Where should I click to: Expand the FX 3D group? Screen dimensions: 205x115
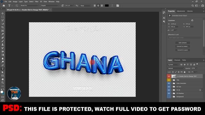point(172,90)
